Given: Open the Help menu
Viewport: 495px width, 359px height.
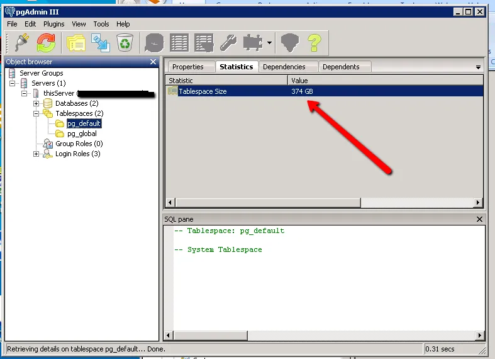Looking at the screenshot, I should (123, 24).
